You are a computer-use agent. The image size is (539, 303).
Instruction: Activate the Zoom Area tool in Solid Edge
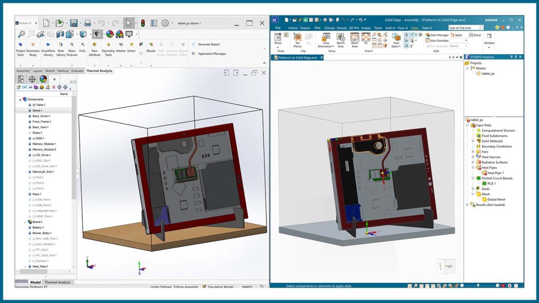pyautogui.click(x=355, y=39)
